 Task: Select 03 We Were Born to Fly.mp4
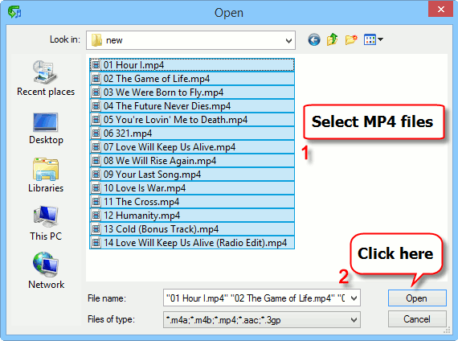[x=192, y=92]
